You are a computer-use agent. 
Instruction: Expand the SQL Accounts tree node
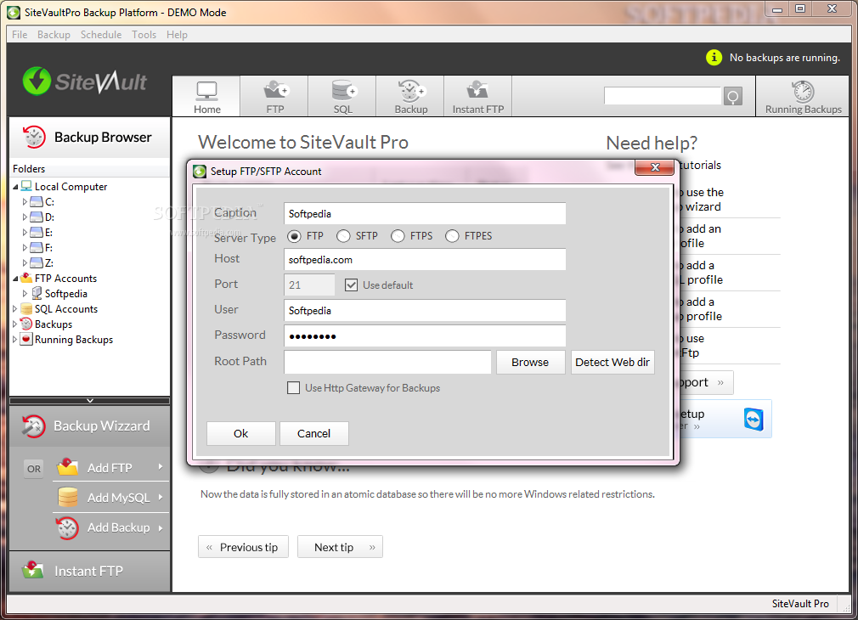tap(14, 309)
